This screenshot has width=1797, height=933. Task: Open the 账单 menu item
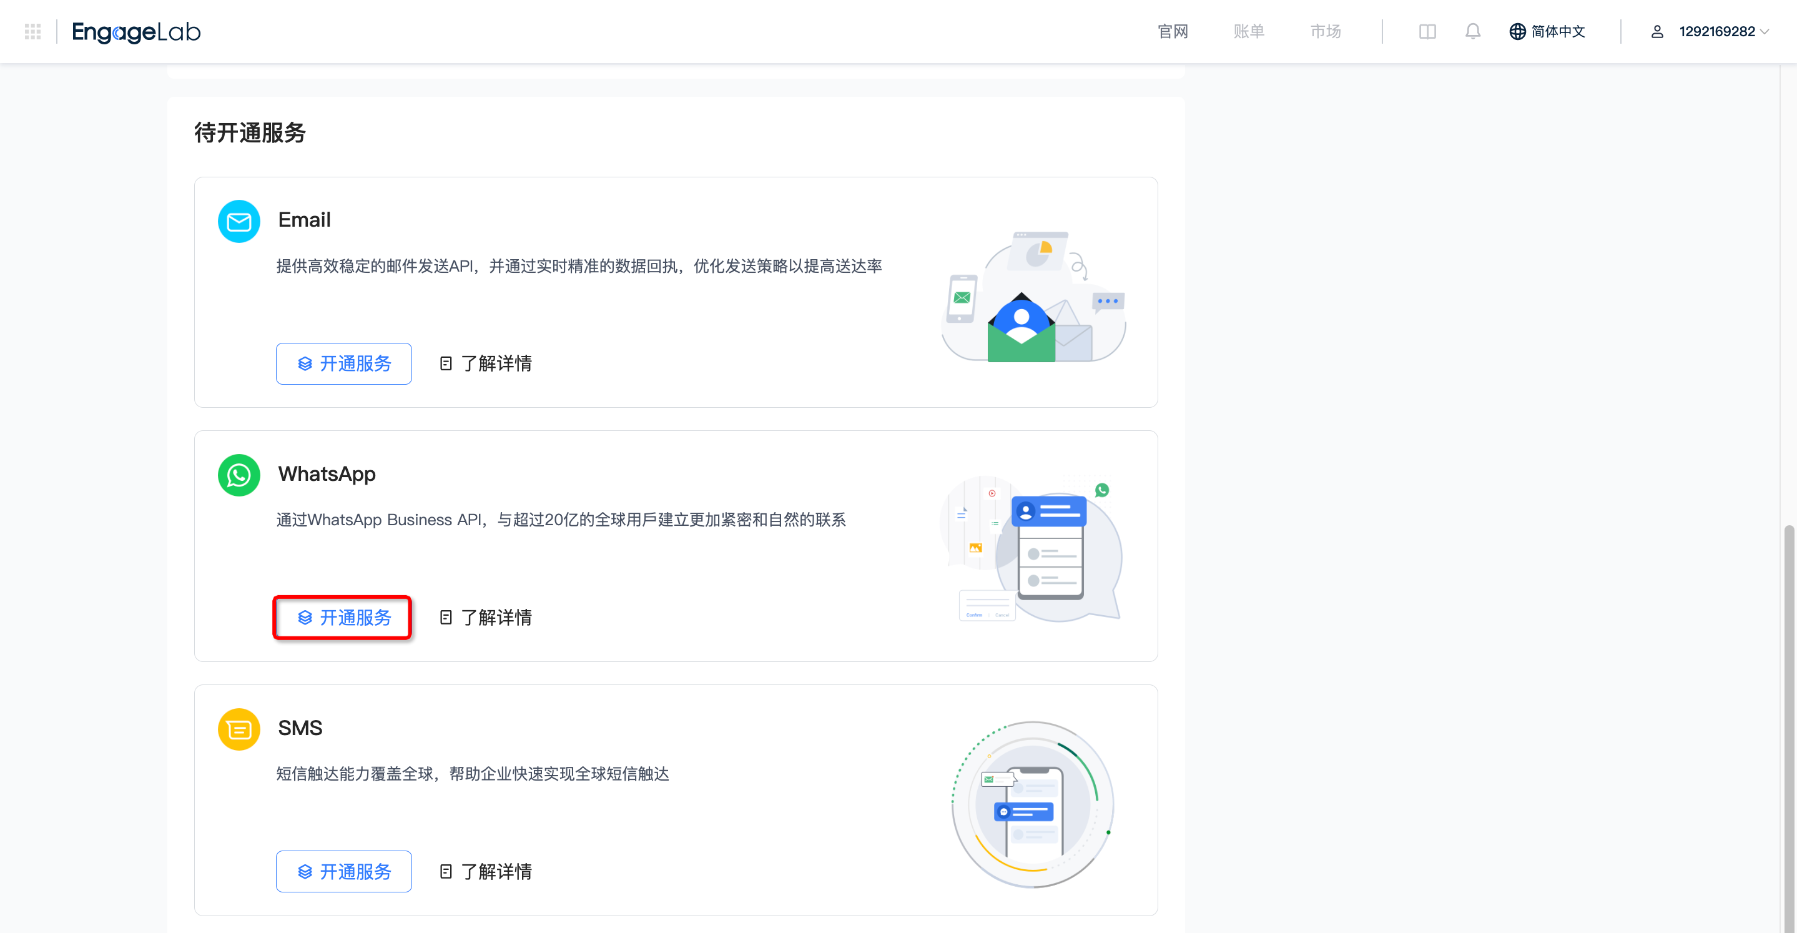[x=1249, y=31]
